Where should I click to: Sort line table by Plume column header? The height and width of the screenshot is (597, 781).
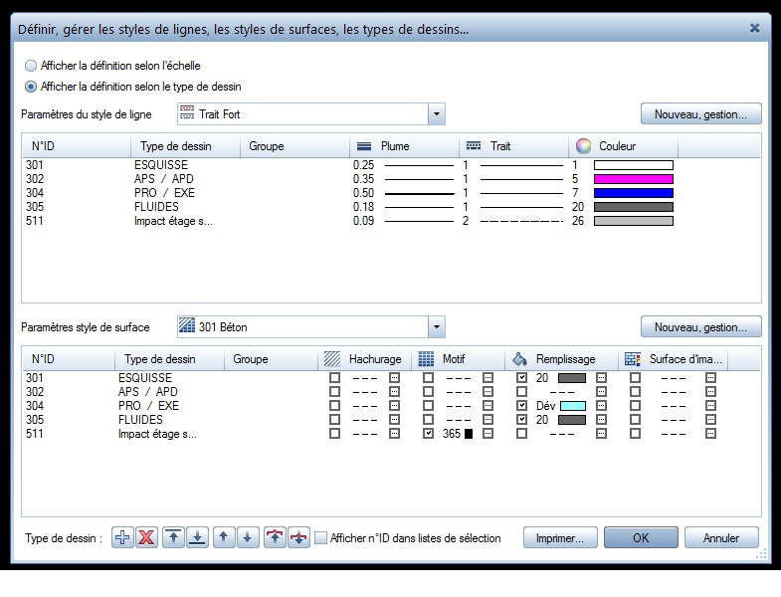click(x=404, y=146)
